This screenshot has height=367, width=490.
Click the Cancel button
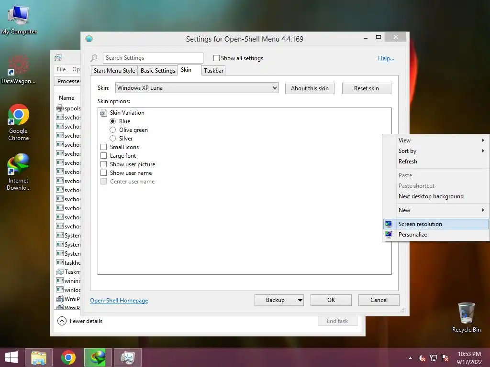point(379,300)
